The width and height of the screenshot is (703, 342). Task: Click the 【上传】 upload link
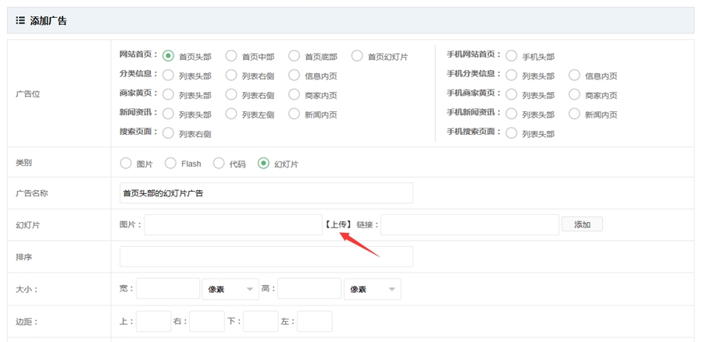click(338, 224)
